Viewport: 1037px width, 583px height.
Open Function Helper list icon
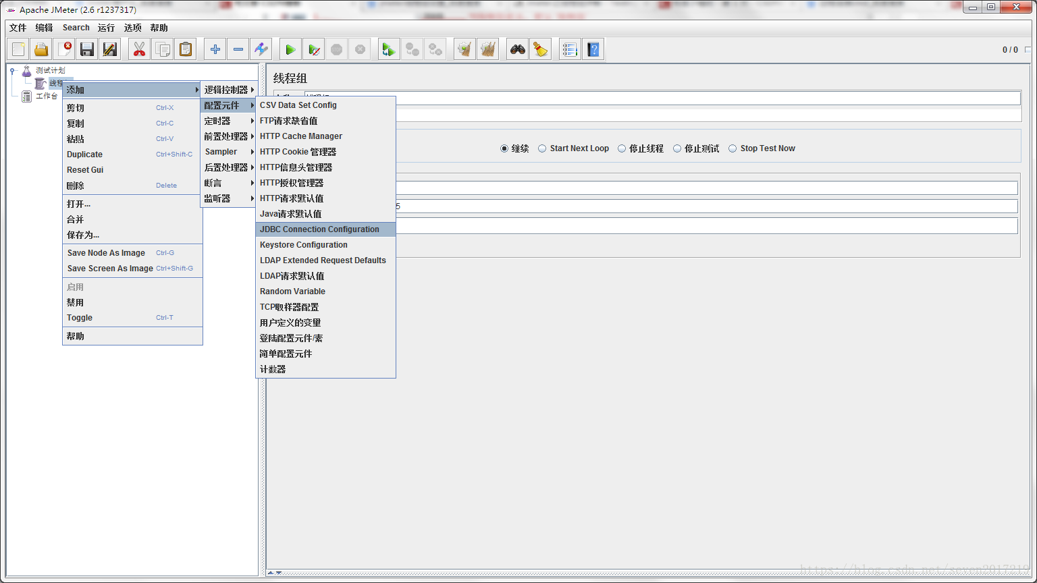coord(570,49)
